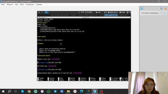
Task: Open Skype from the taskbar
Action: point(23,91)
